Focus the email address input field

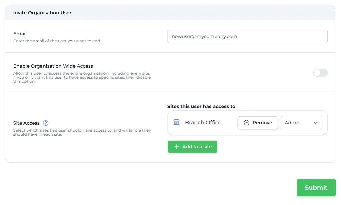(247, 37)
